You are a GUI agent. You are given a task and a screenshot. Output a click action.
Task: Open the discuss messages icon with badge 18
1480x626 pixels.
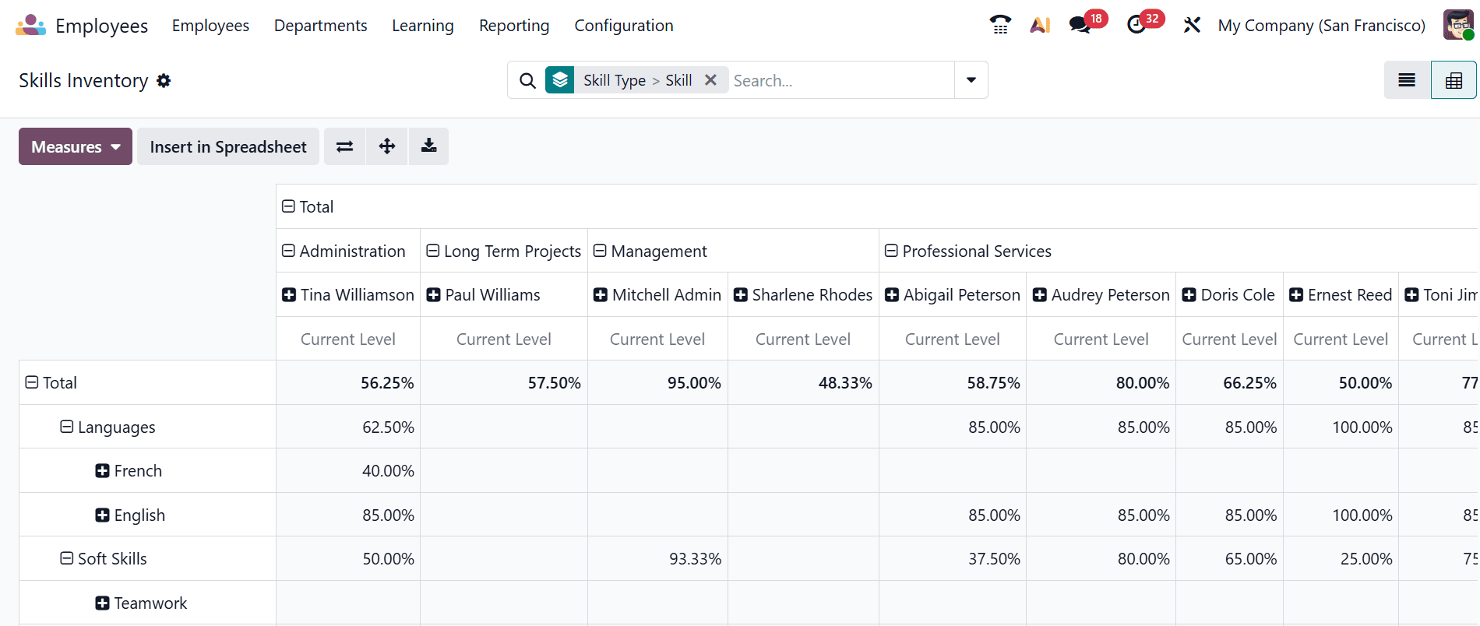pos(1080,25)
